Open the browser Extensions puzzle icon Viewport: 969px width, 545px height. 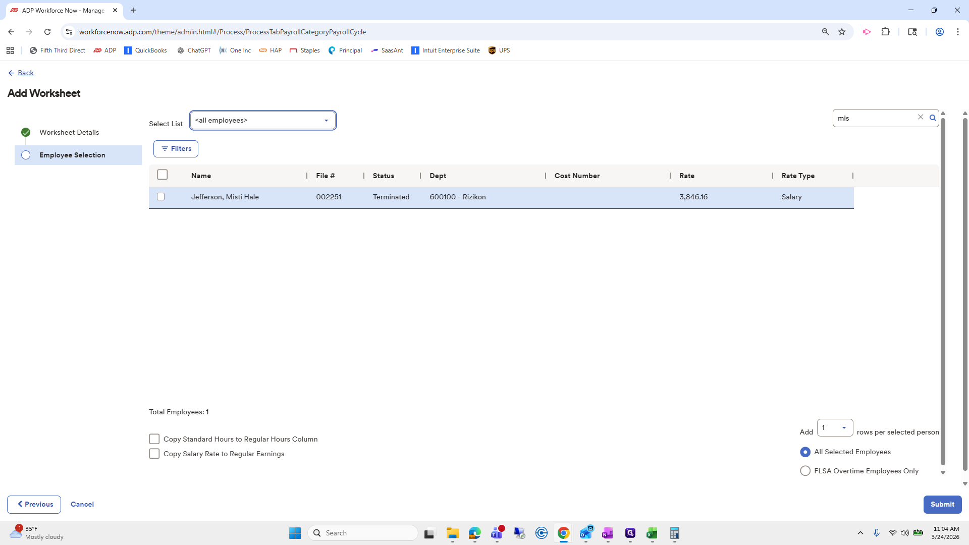[885, 32]
